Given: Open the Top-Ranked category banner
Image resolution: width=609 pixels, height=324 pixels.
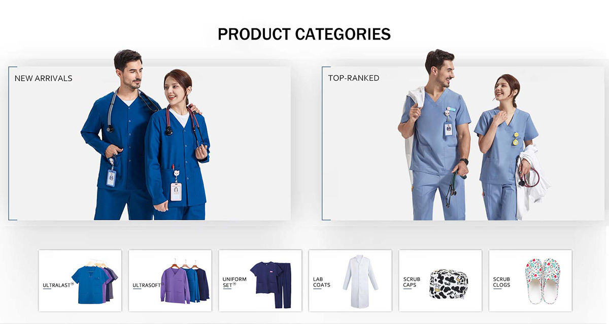Looking at the screenshot, I should click(x=463, y=143).
